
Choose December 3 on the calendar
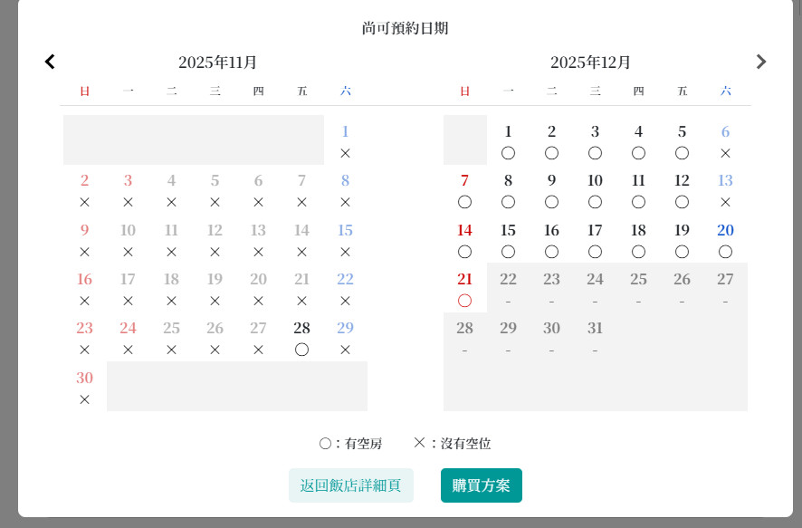[595, 131]
